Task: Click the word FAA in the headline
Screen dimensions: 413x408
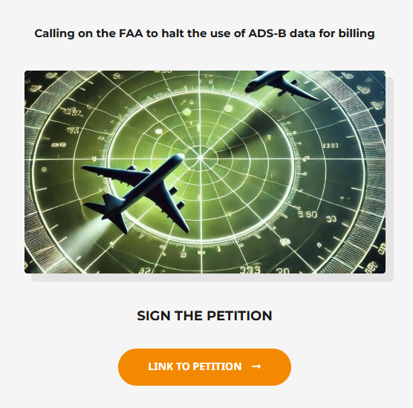Action: (131, 33)
